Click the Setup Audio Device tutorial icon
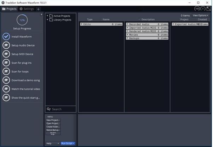The height and width of the screenshot is (147, 213). [6, 45]
